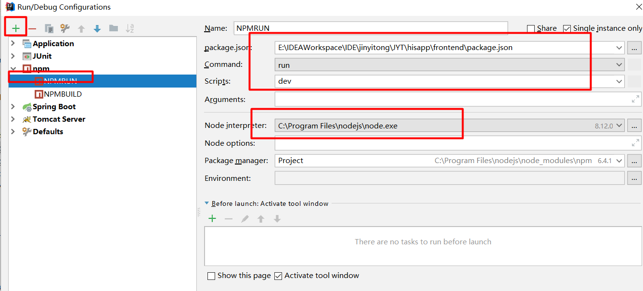Move configuration up in the list toolbar

81,29
